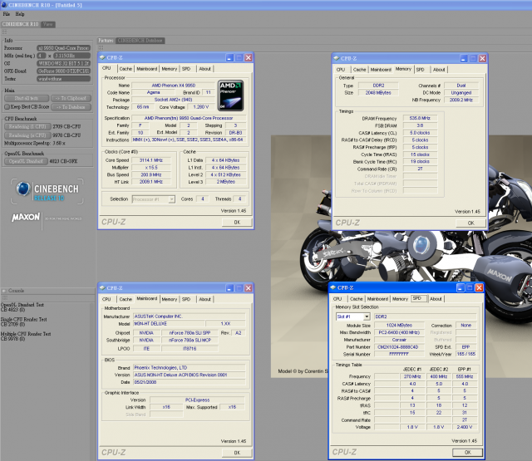Image resolution: width=532 pixels, height=461 pixels.
Task: Open the SPD tab in the CPU-Z CPU window
Action: [x=186, y=69]
